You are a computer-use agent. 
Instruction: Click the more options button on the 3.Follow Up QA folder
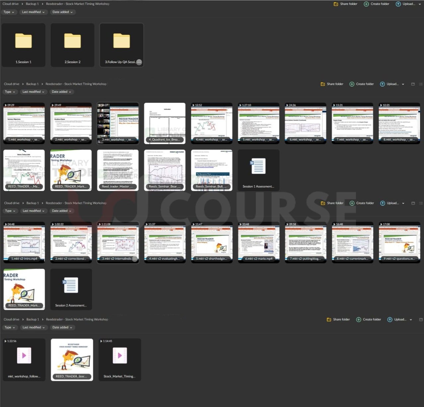139,62
